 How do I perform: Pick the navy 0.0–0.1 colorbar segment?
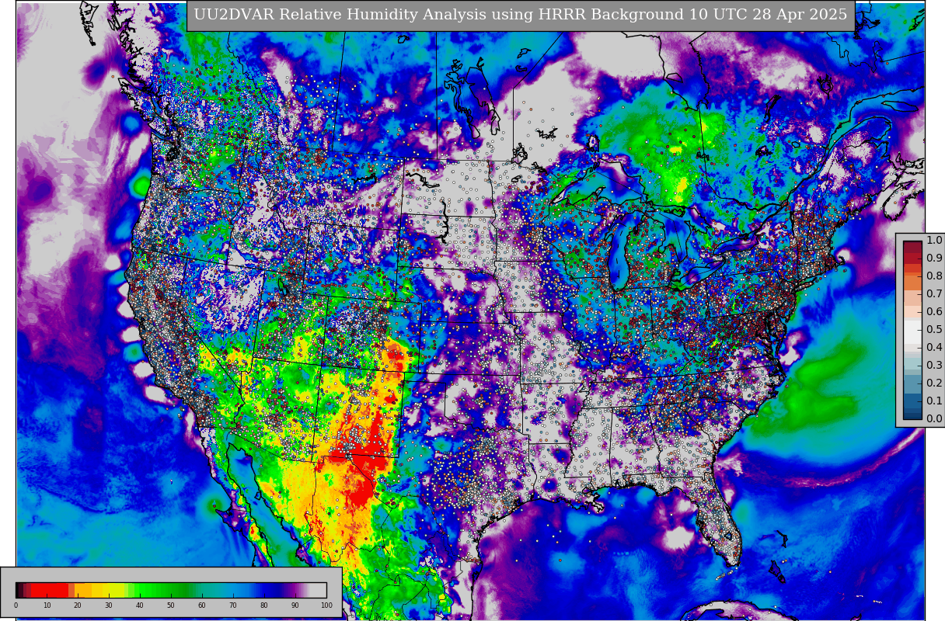[x=912, y=410]
